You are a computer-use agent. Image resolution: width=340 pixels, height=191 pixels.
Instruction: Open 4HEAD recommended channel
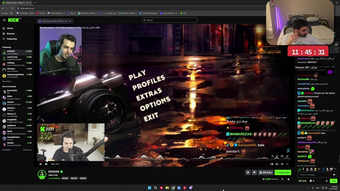coord(17,103)
